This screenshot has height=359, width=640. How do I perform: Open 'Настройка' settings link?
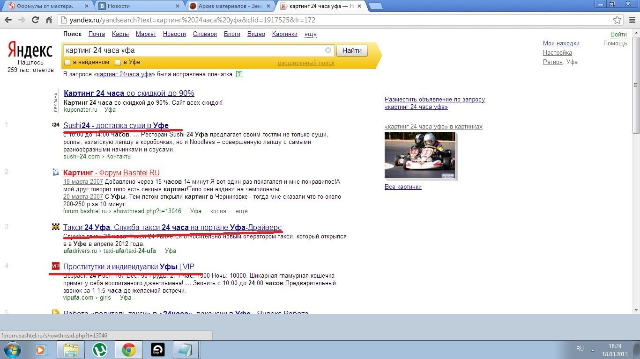point(558,53)
